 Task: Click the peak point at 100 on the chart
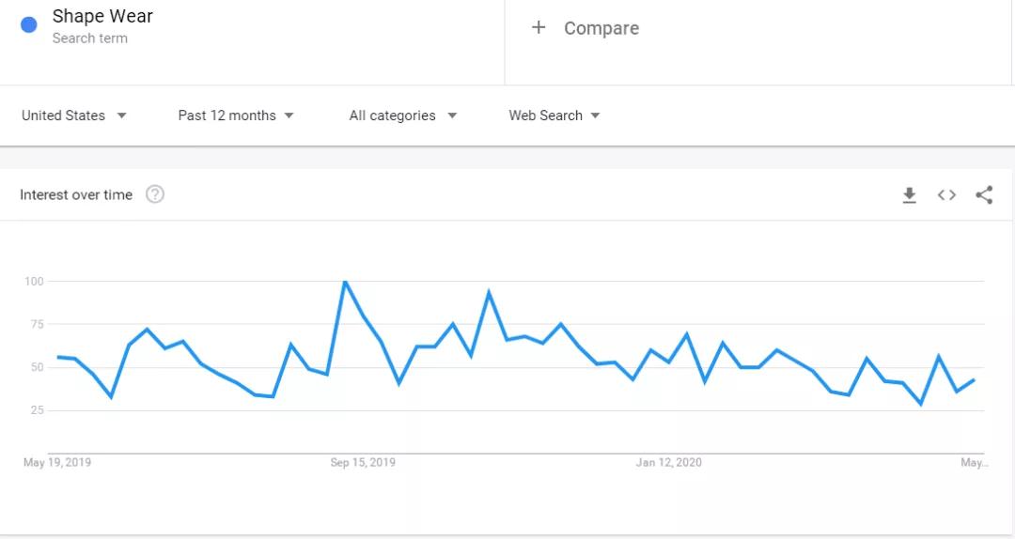(345, 282)
